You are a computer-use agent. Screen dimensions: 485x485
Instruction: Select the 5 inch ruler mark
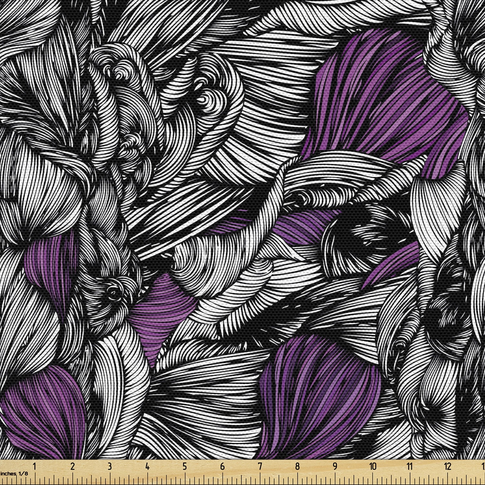pyautogui.click(x=185, y=467)
